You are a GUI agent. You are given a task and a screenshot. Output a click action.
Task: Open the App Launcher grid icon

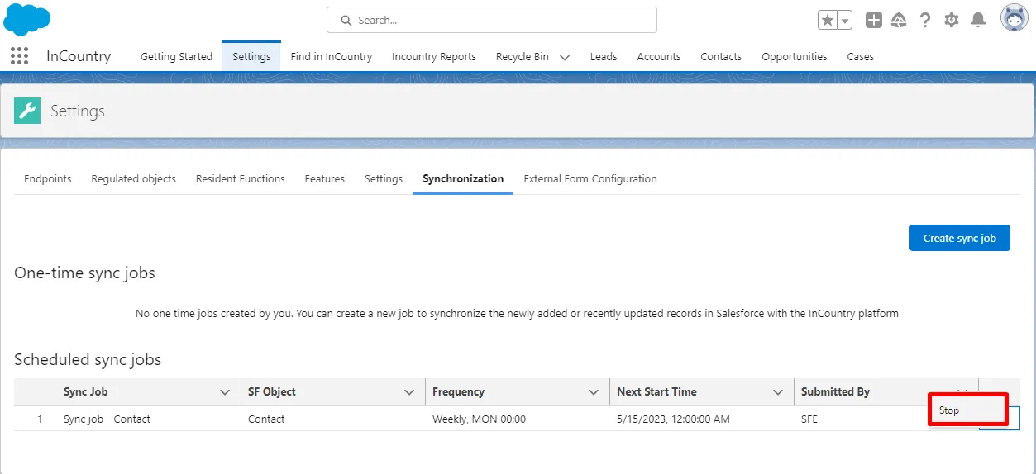(x=19, y=56)
